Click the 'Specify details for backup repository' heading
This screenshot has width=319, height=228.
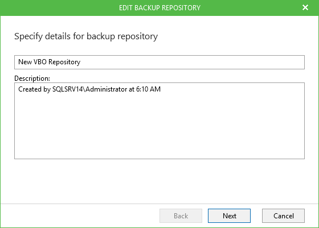coord(86,36)
